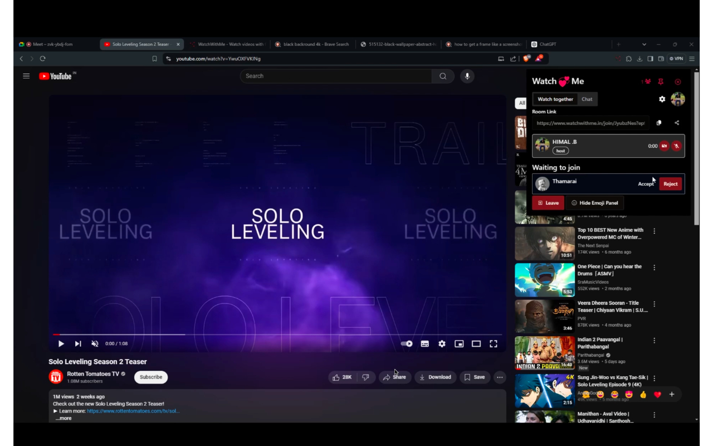Switch player to miniplayer mode
Screen dimensions: 713x446
459,344
